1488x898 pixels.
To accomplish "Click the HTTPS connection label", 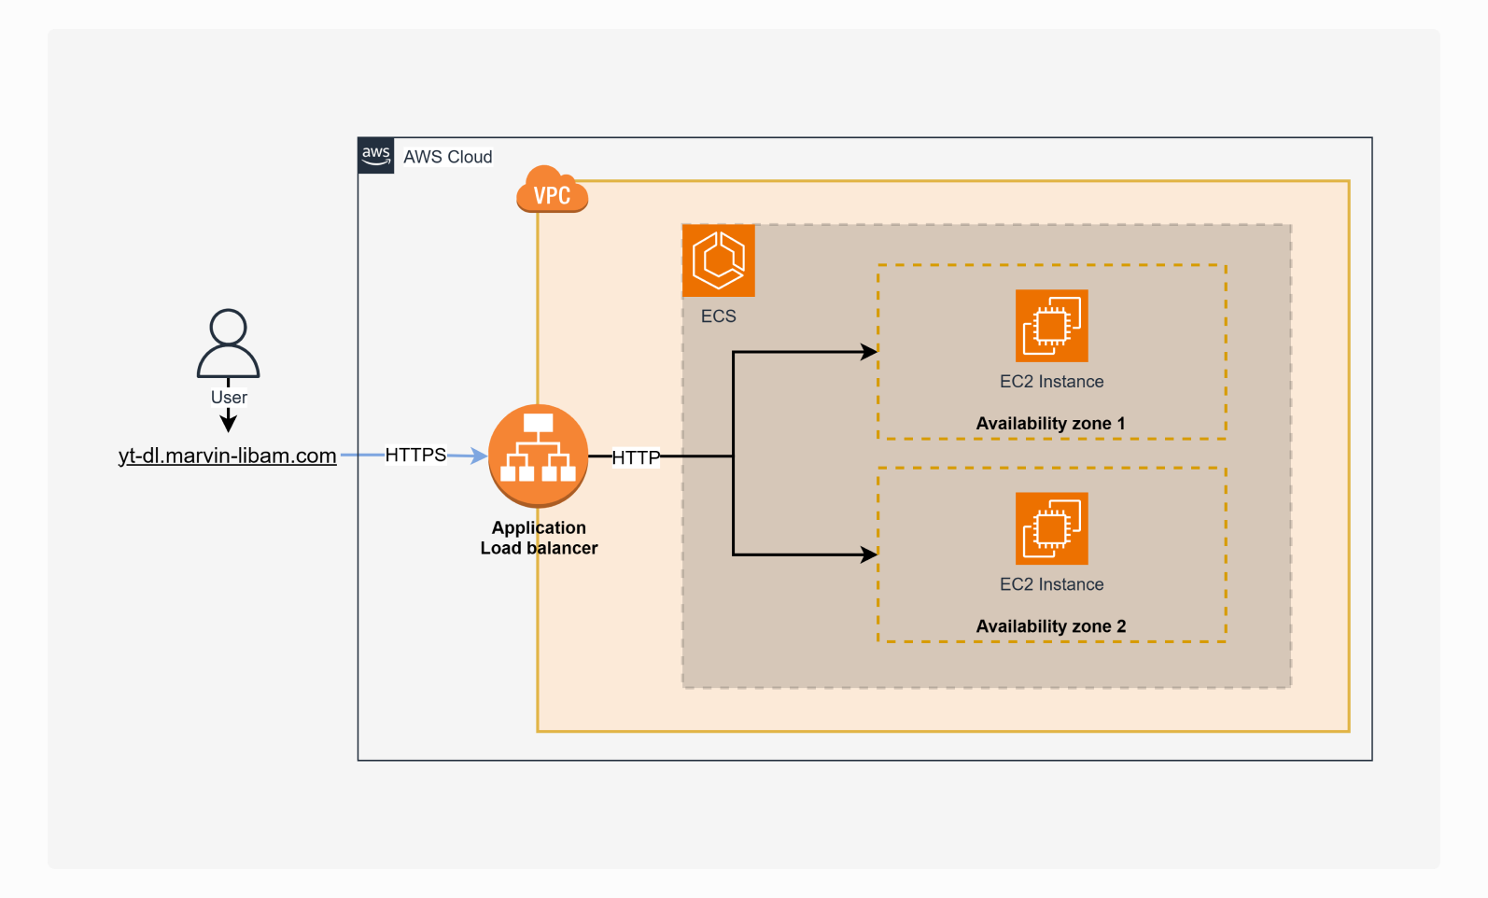I will click(x=415, y=455).
